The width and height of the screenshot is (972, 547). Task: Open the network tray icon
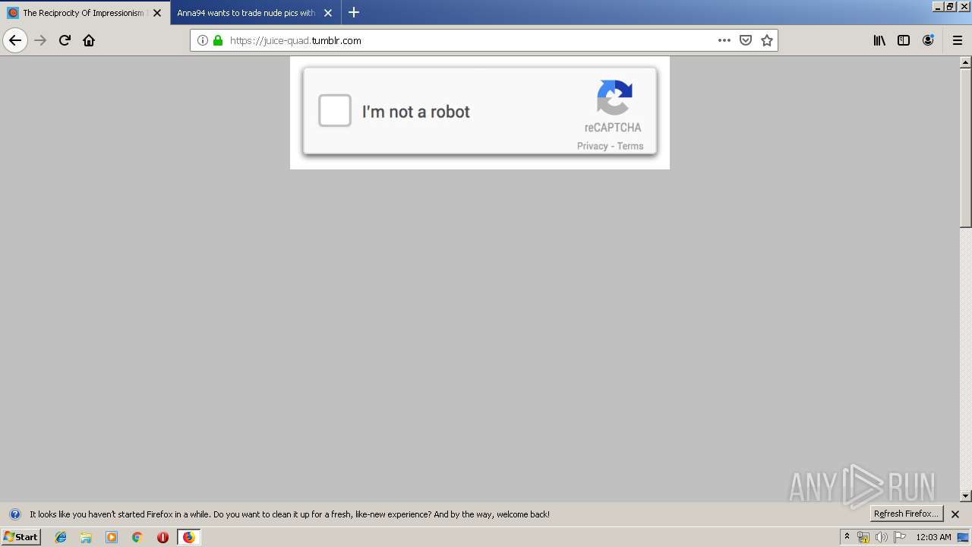(x=863, y=537)
